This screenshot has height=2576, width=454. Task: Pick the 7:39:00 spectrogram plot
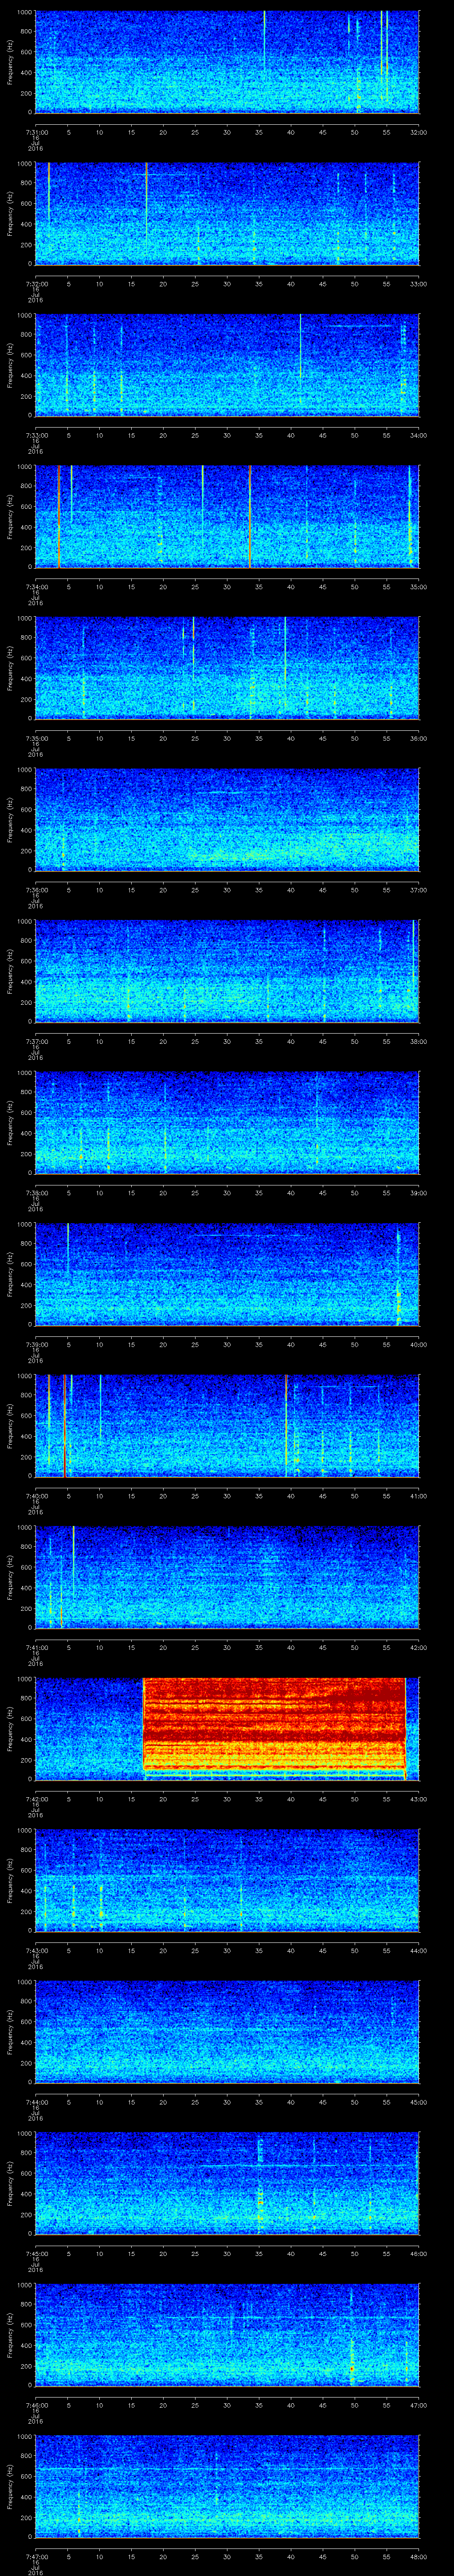tap(227, 1274)
